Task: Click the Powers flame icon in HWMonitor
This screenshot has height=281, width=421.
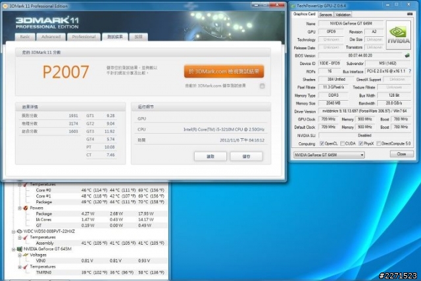Action: coord(26,208)
